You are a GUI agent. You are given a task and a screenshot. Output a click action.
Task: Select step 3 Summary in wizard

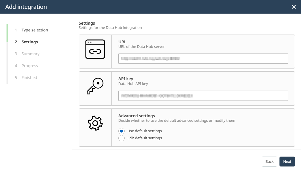pyautogui.click(x=27, y=54)
